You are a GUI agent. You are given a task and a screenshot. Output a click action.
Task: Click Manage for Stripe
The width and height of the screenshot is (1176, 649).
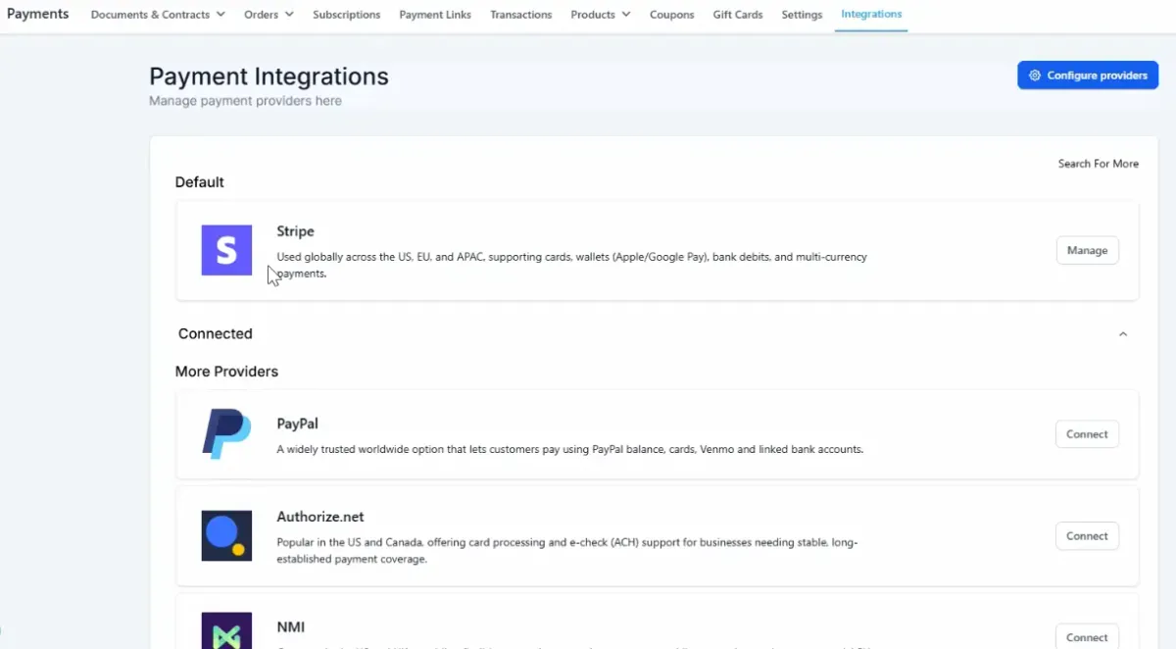(1087, 250)
